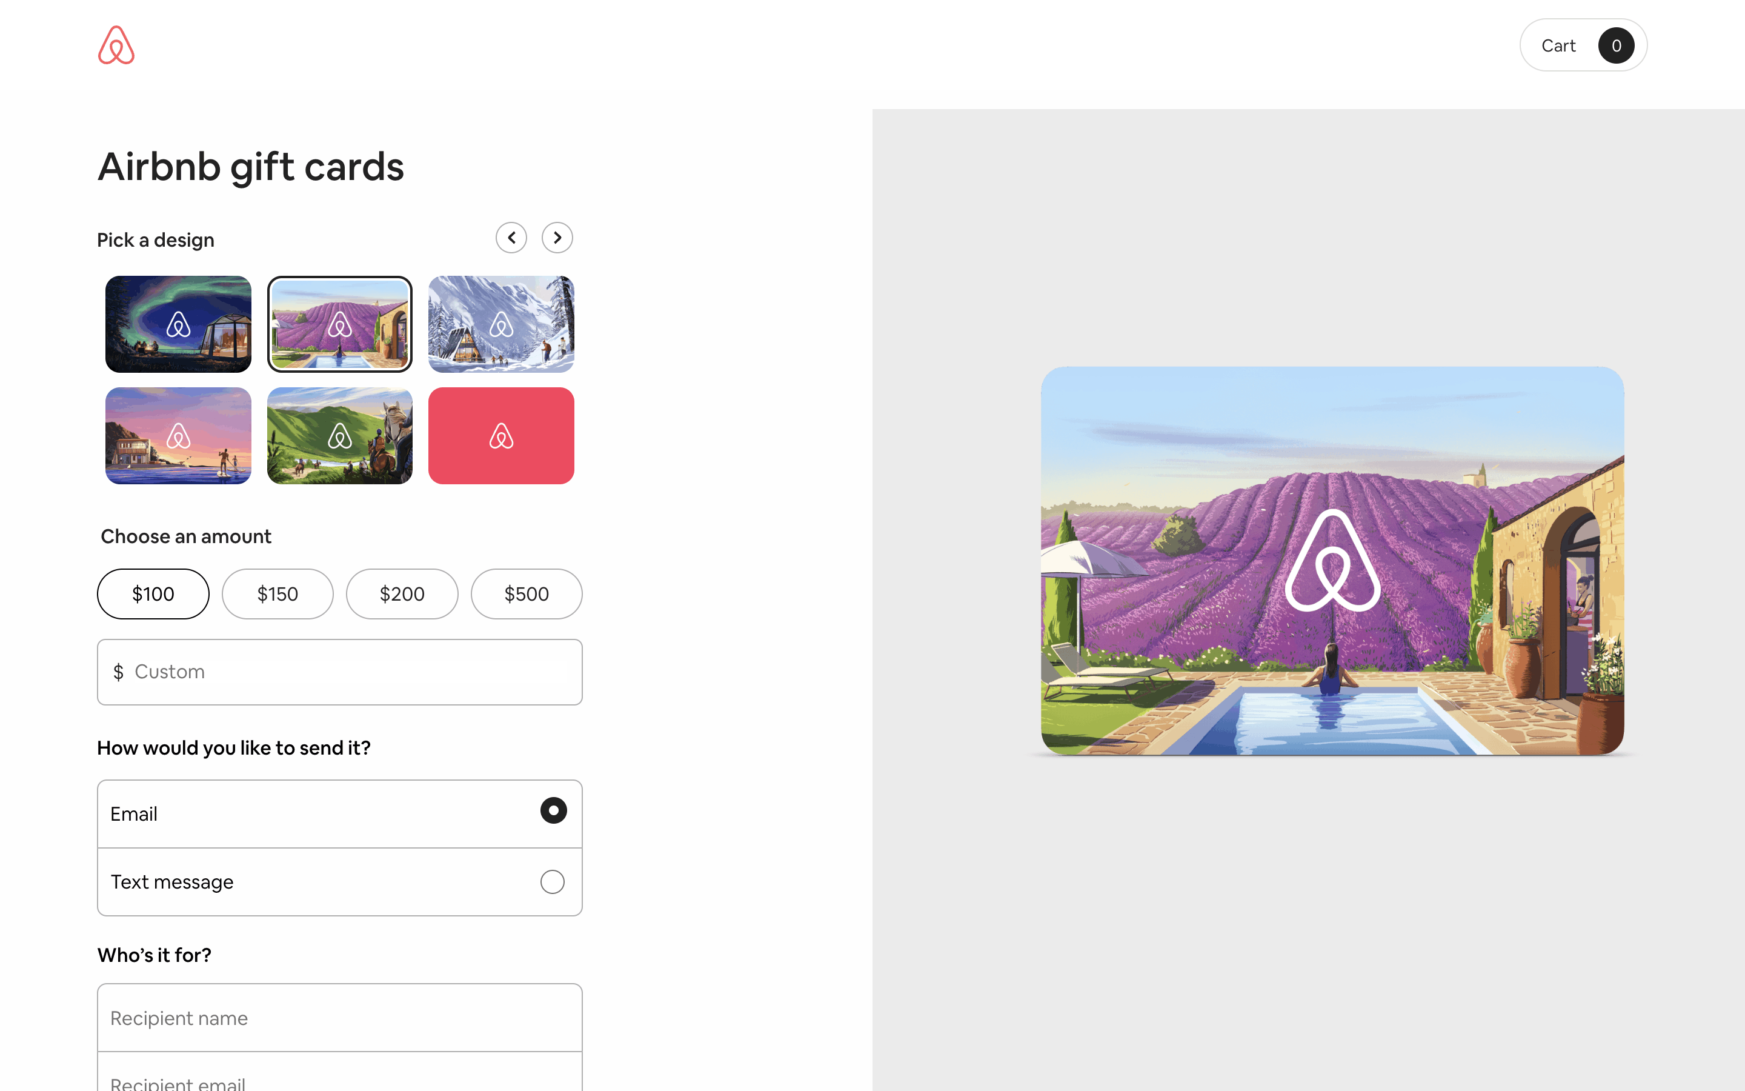Pick the snowy mountain cabin design
Screen dimensions: 1745x1091
click(501, 324)
